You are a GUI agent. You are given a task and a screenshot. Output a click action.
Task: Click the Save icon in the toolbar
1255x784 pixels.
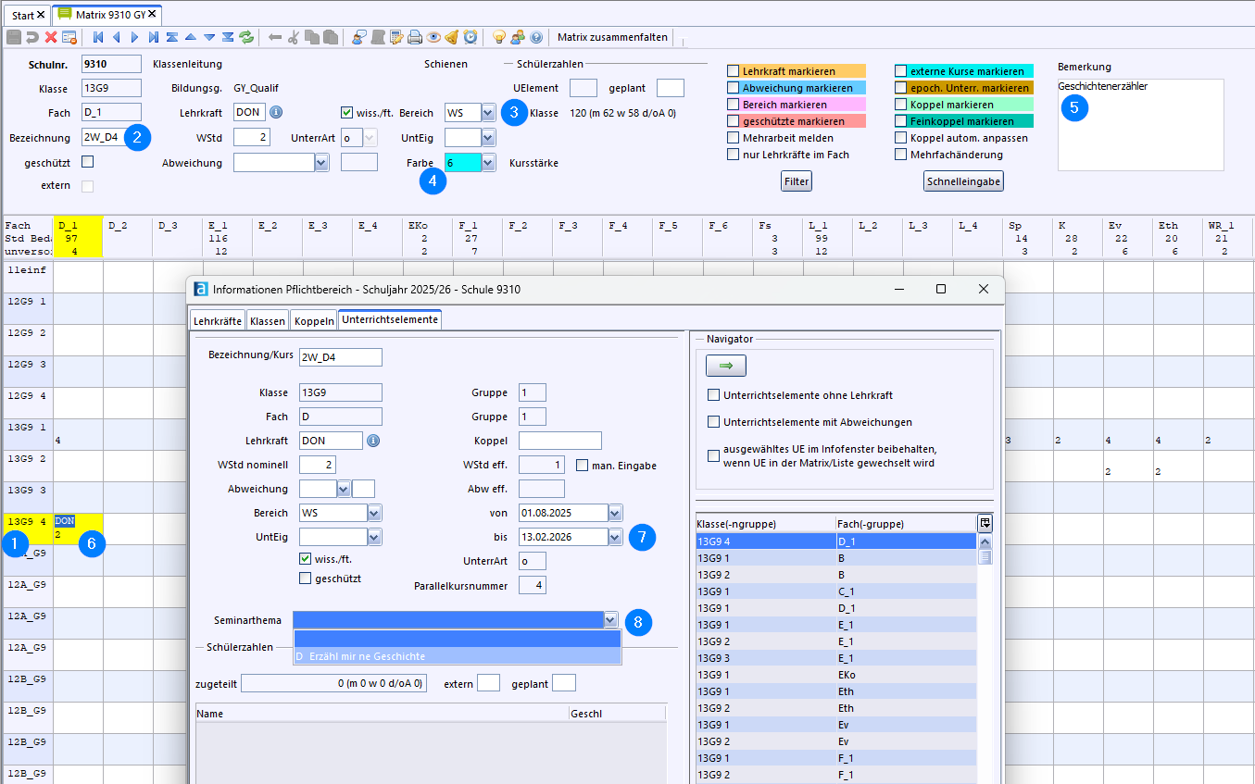point(14,37)
